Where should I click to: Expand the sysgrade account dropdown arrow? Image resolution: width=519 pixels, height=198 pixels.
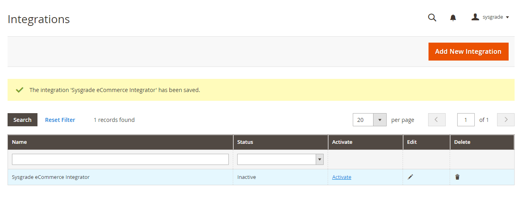507,18
